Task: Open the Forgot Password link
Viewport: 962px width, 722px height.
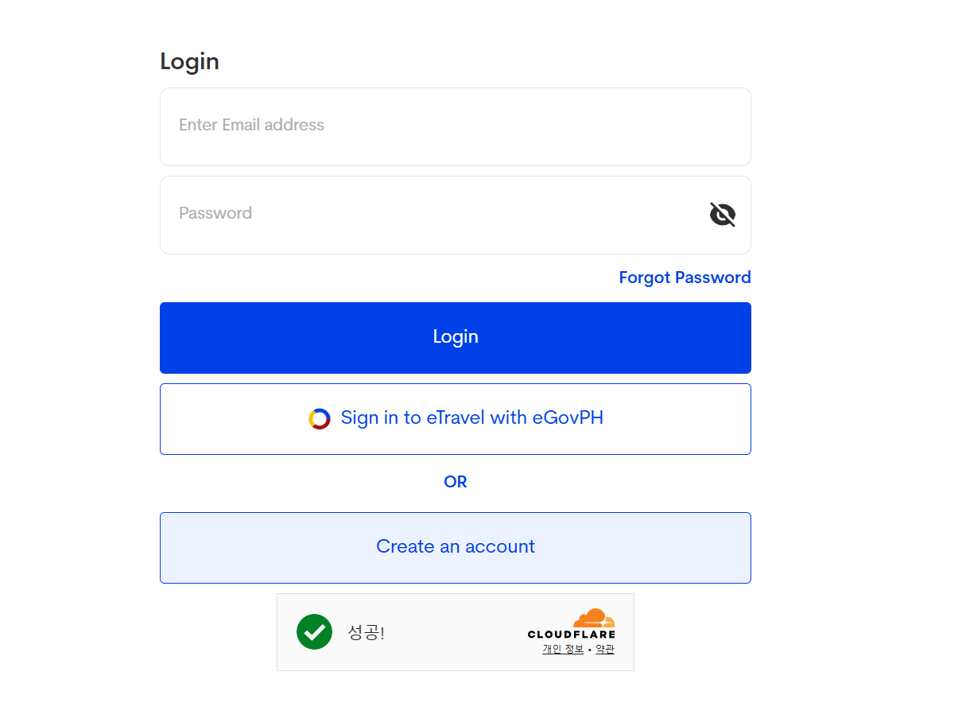Action: pyautogui.click(x=685, y=278)
